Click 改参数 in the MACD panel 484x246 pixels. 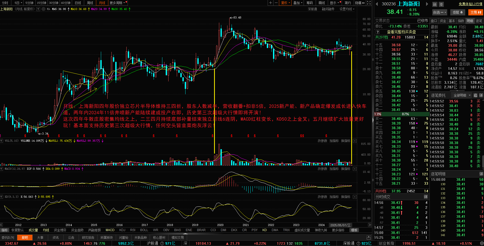point(322,169)
